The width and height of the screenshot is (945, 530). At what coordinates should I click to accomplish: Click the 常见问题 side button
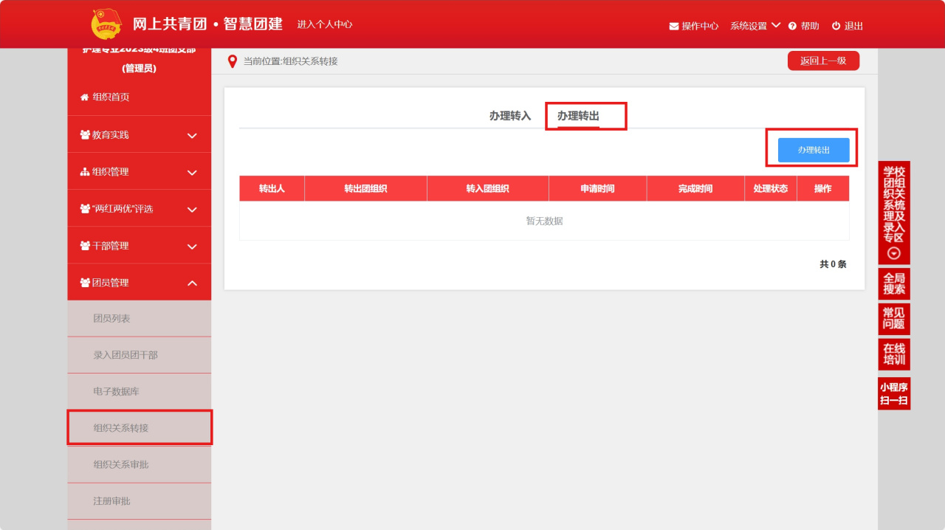894,319
